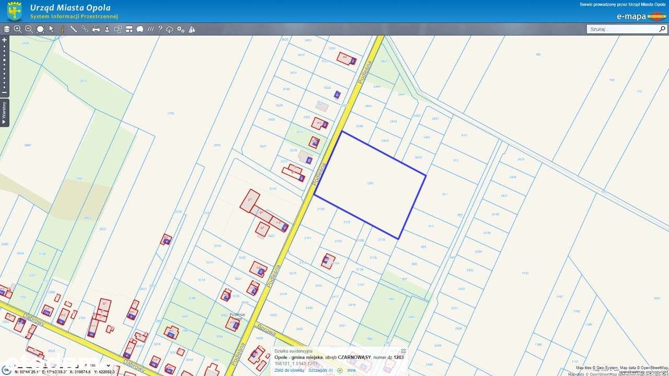Click the search magnifier icon
Image resolution: width=669 pixels, height=376 pixels.
(662, 29)
